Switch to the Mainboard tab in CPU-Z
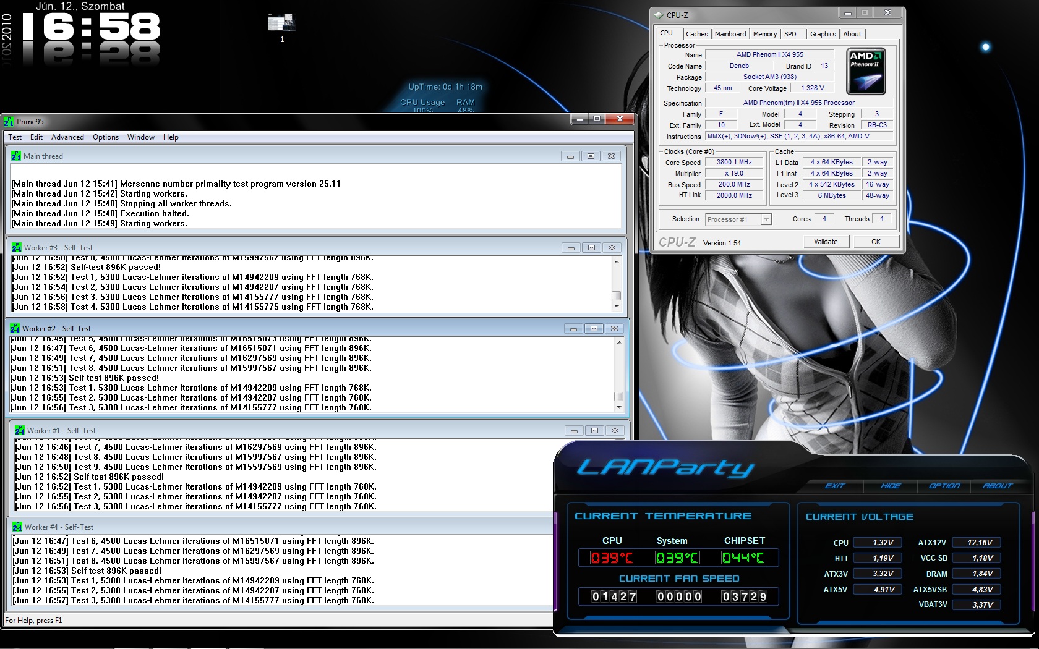 coord(730,34)
